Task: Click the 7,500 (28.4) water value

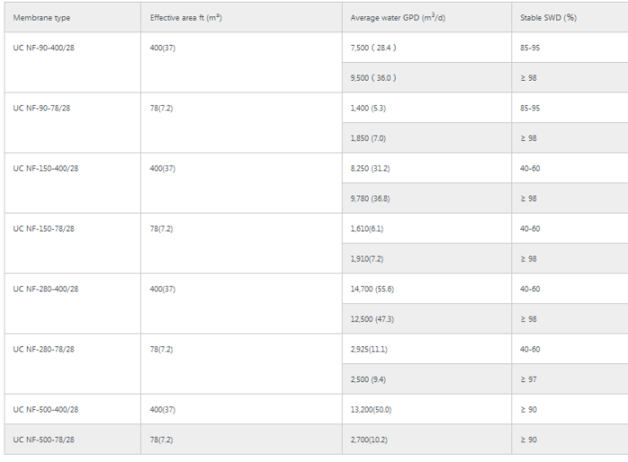Action: pos(373,48)
